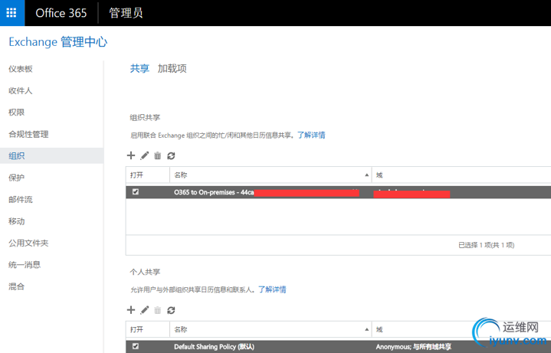Sort individual sharing by name arrow

pos(366,329)
